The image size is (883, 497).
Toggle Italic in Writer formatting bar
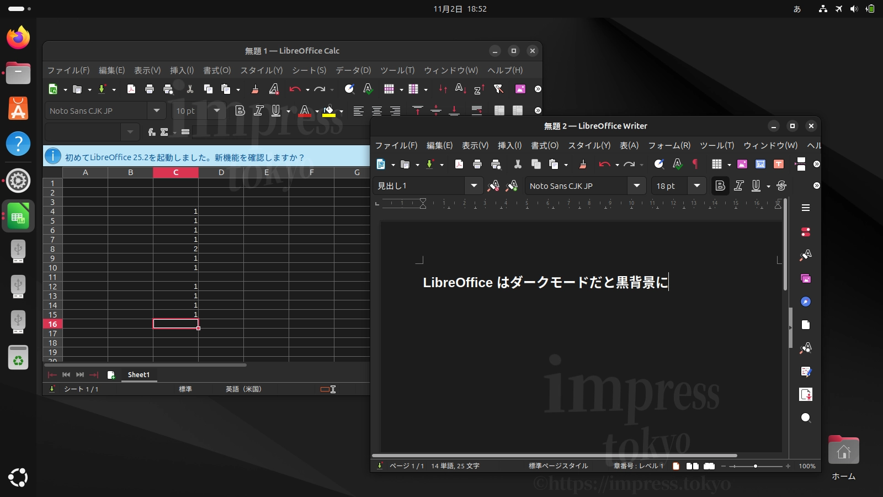click(x=739, y=186)
